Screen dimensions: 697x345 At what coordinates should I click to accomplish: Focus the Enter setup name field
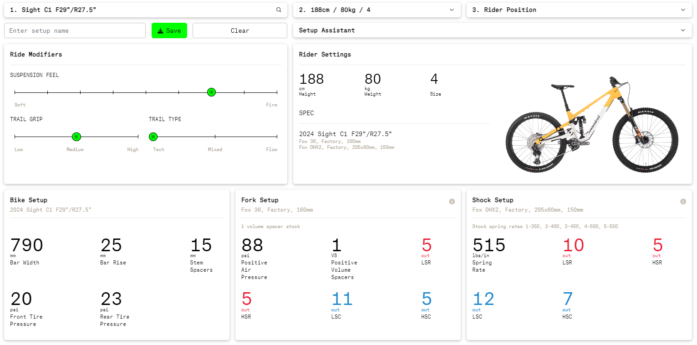pos(75,30)
